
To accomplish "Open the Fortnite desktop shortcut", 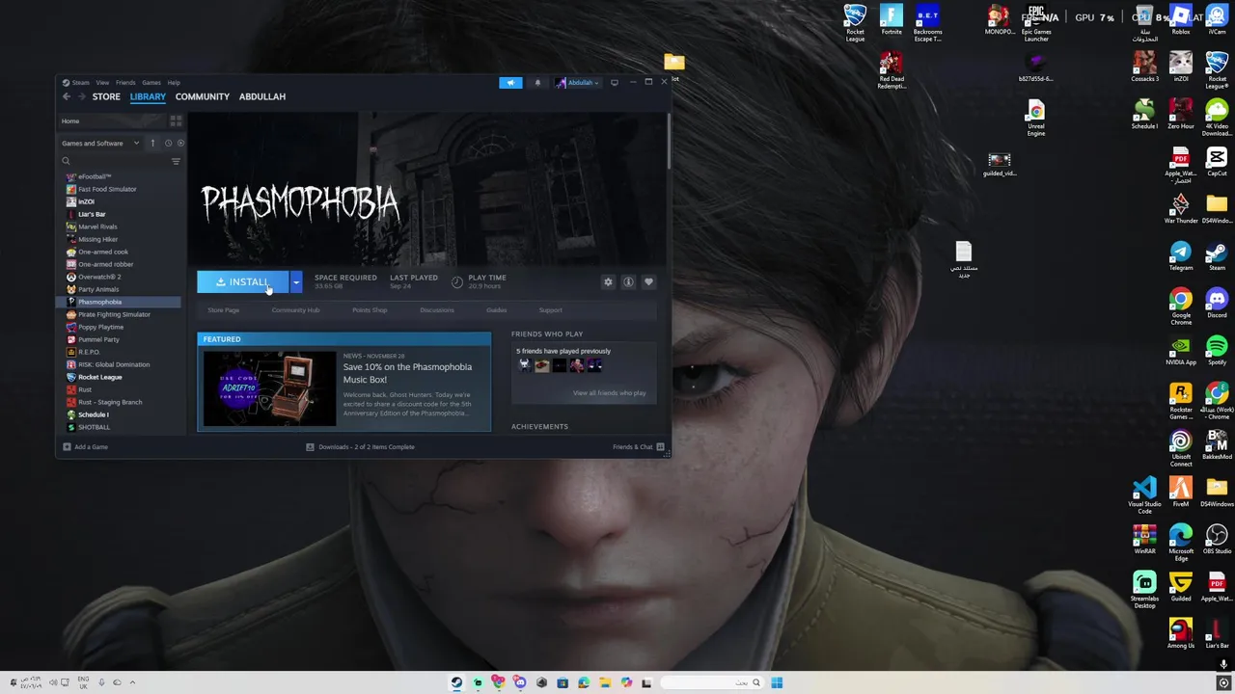I will coord(892,21).
